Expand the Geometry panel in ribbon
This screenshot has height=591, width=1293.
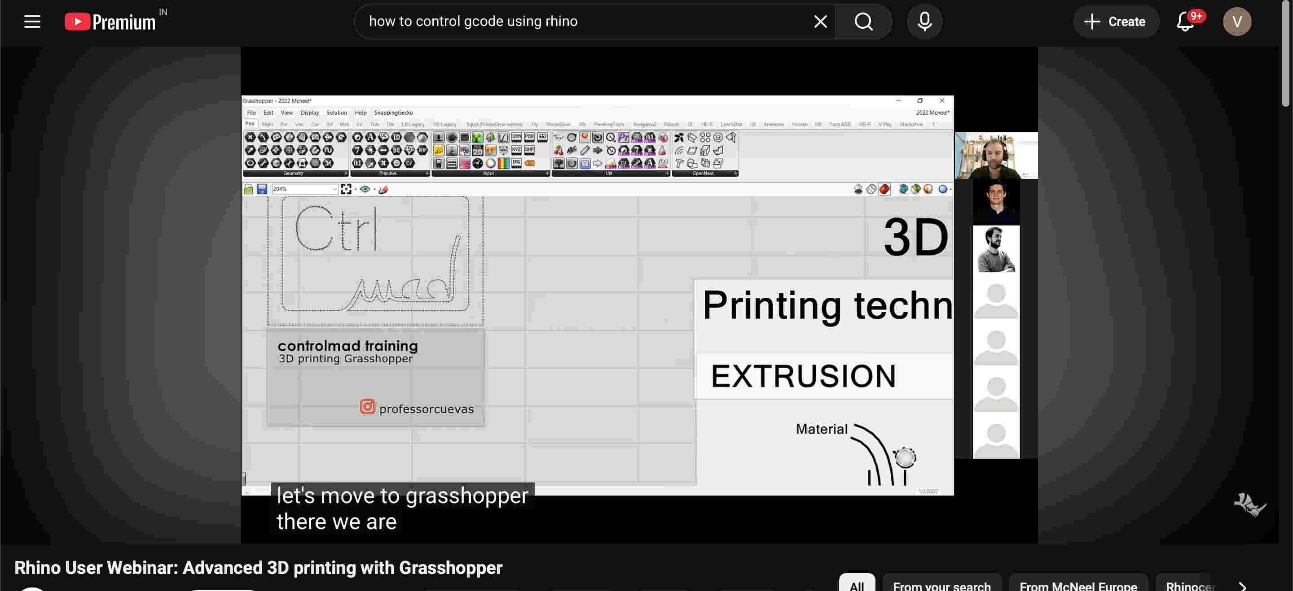[x=345, y=174]
